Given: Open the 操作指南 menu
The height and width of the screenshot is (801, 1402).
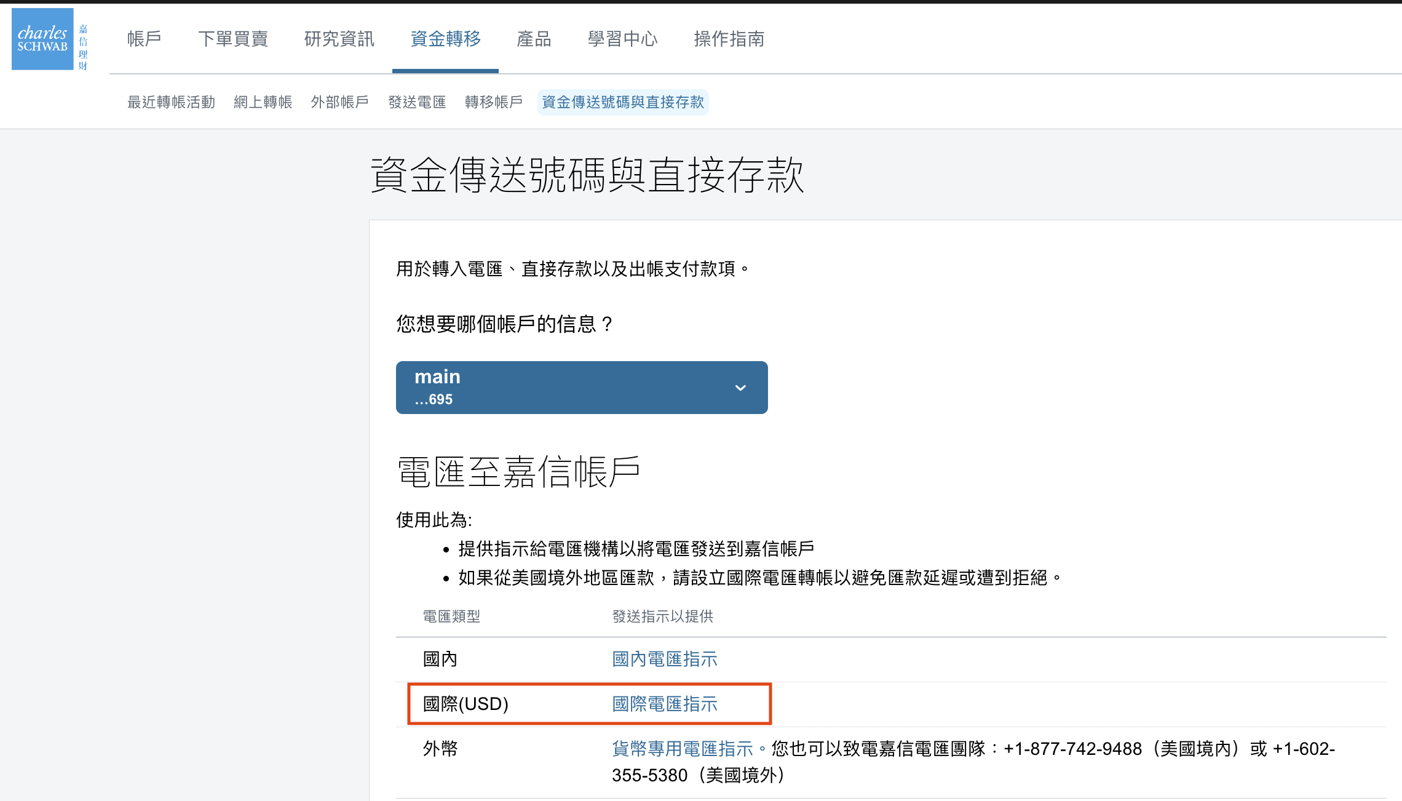Looking at the screenshot, I should pyautogui.click(x=729, y=39).
